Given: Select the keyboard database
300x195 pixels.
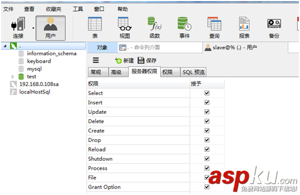Looking at the screenshot, I should click(39, 61).
